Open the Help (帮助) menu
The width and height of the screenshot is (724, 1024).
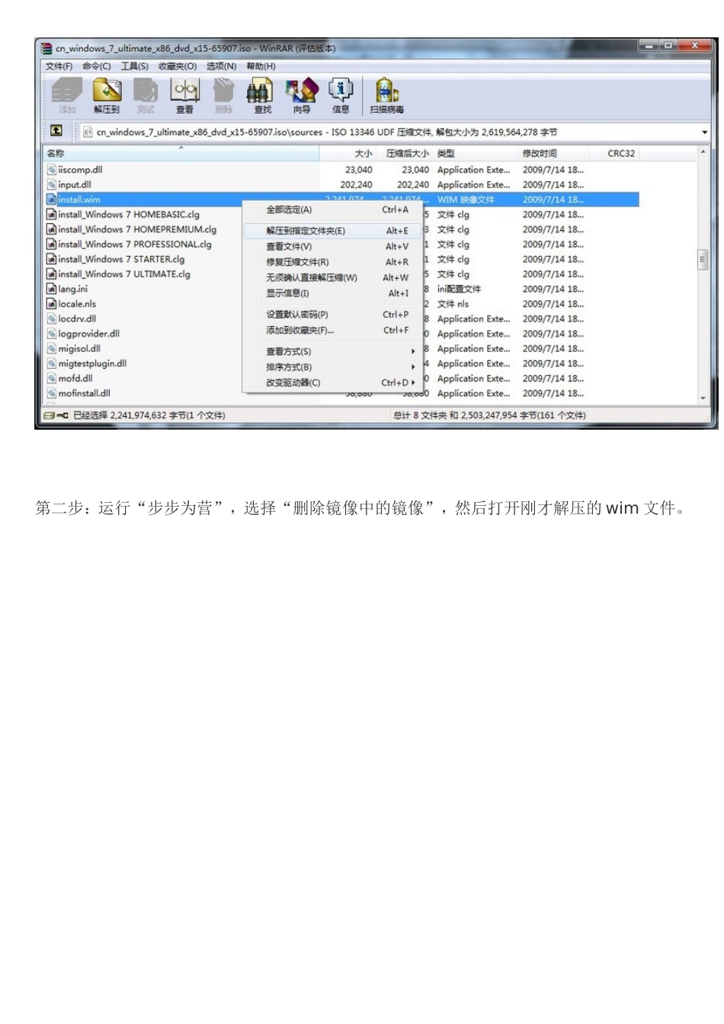(261, 66)
